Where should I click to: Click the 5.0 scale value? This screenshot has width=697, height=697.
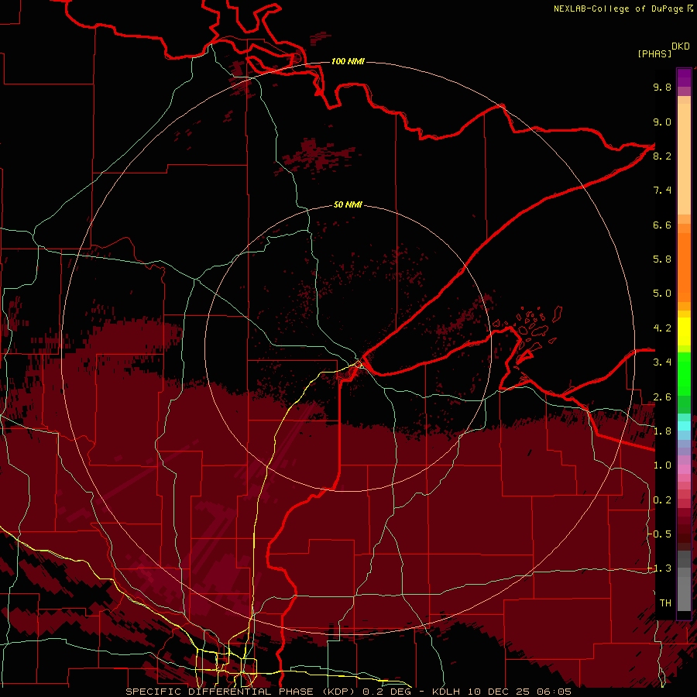(662, 294)
